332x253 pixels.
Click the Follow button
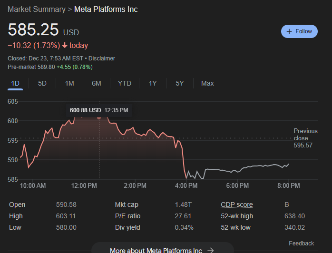[x=299, y=31]
